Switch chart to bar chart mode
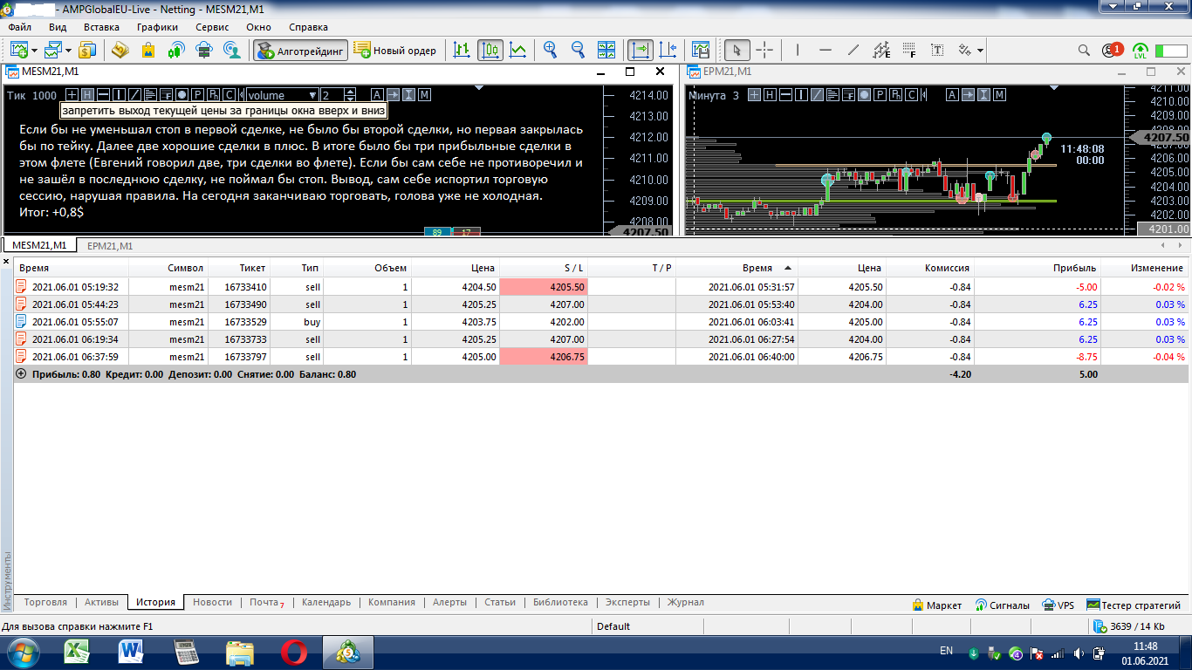1192x670 pixels. pos(462,50)
